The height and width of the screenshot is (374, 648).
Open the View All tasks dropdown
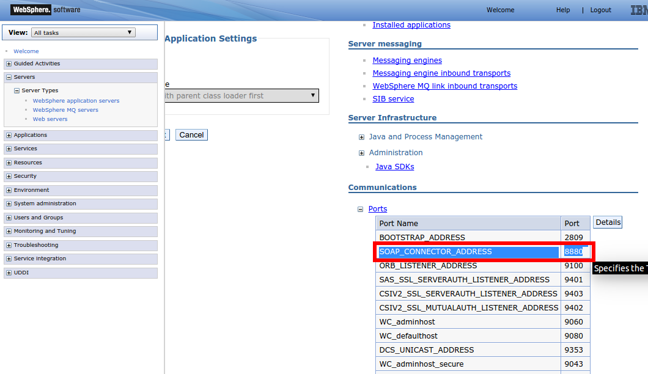83,32
